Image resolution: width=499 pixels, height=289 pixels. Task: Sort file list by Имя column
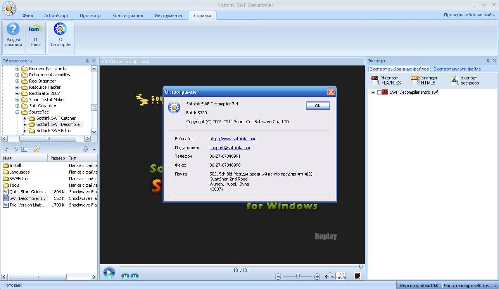point(24,158)
